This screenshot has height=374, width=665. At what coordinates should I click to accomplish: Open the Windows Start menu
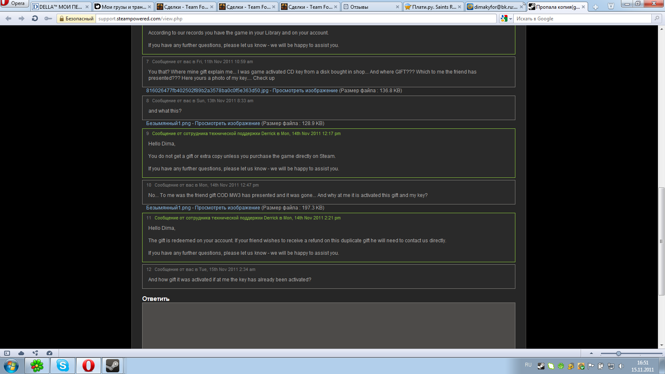tap(11, 366)
